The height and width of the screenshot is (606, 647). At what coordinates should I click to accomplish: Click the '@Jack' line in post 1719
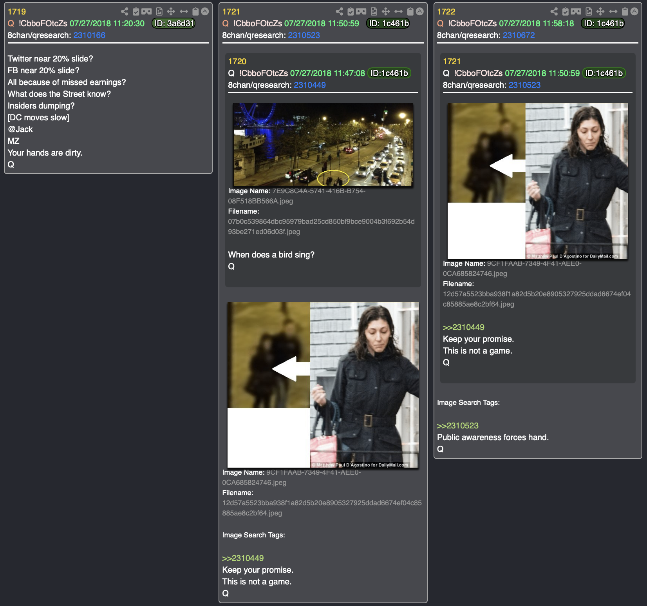point(20,129)
